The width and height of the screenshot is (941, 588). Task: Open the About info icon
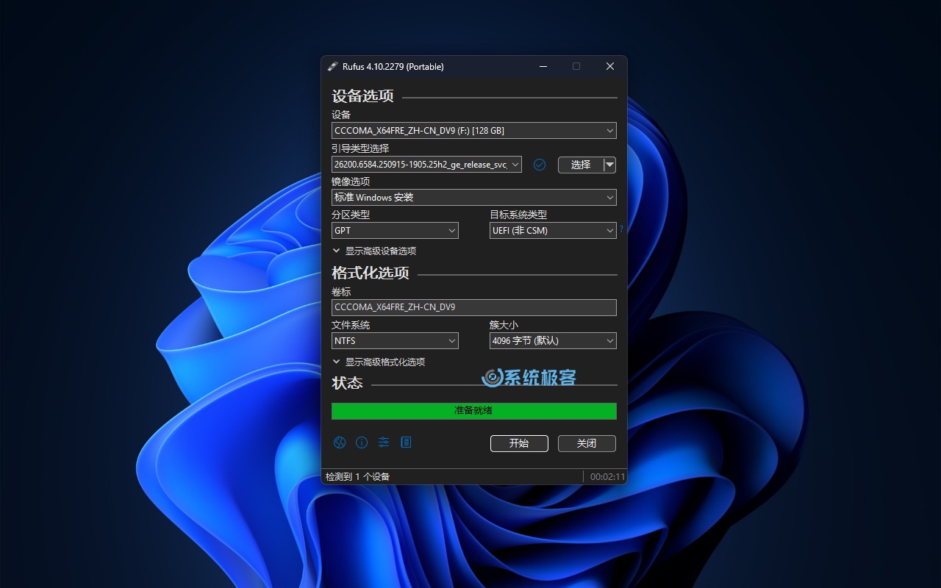click(x=362, y=442)
